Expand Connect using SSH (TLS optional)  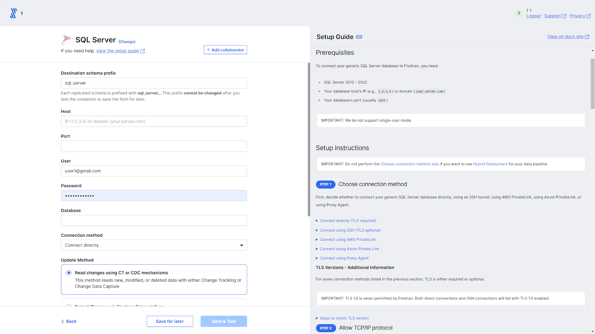click(350, 230)
